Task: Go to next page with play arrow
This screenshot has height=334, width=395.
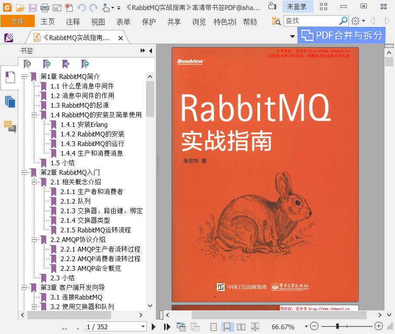Action: click(153, 327)
